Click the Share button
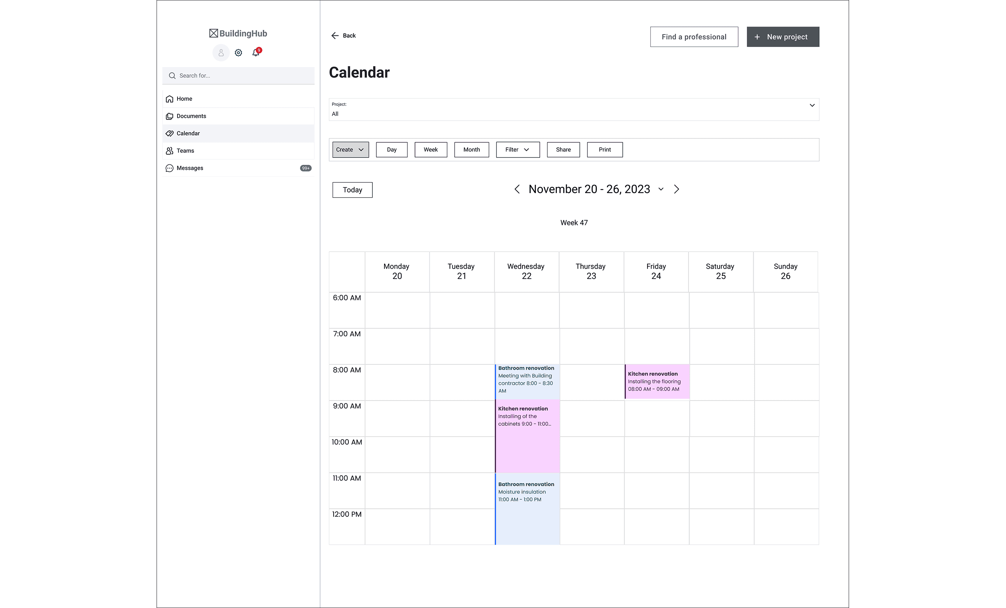Viewport: 1006px width, 608px height. coord(563,150)
